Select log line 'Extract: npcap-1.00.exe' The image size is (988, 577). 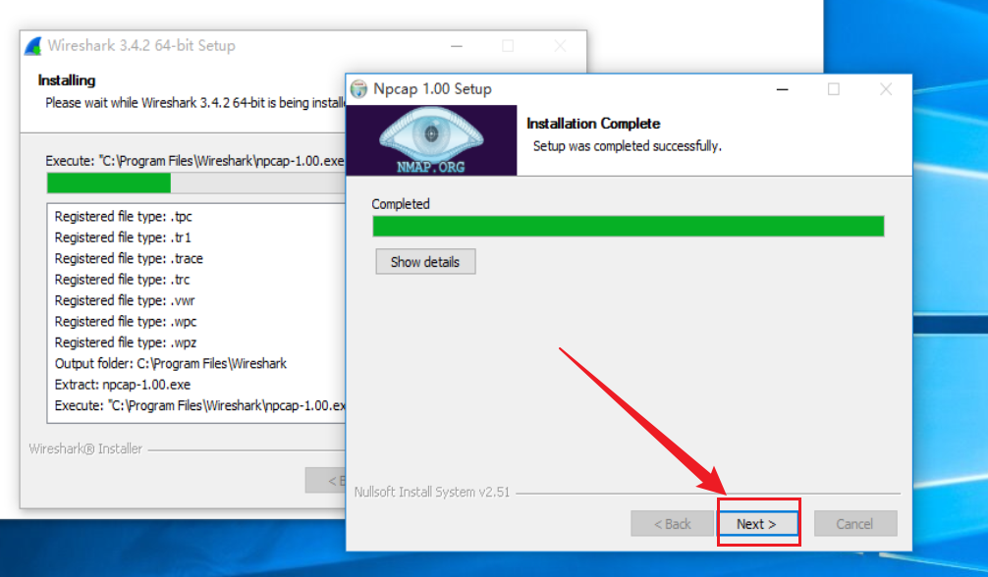click(x=122, y=385)
